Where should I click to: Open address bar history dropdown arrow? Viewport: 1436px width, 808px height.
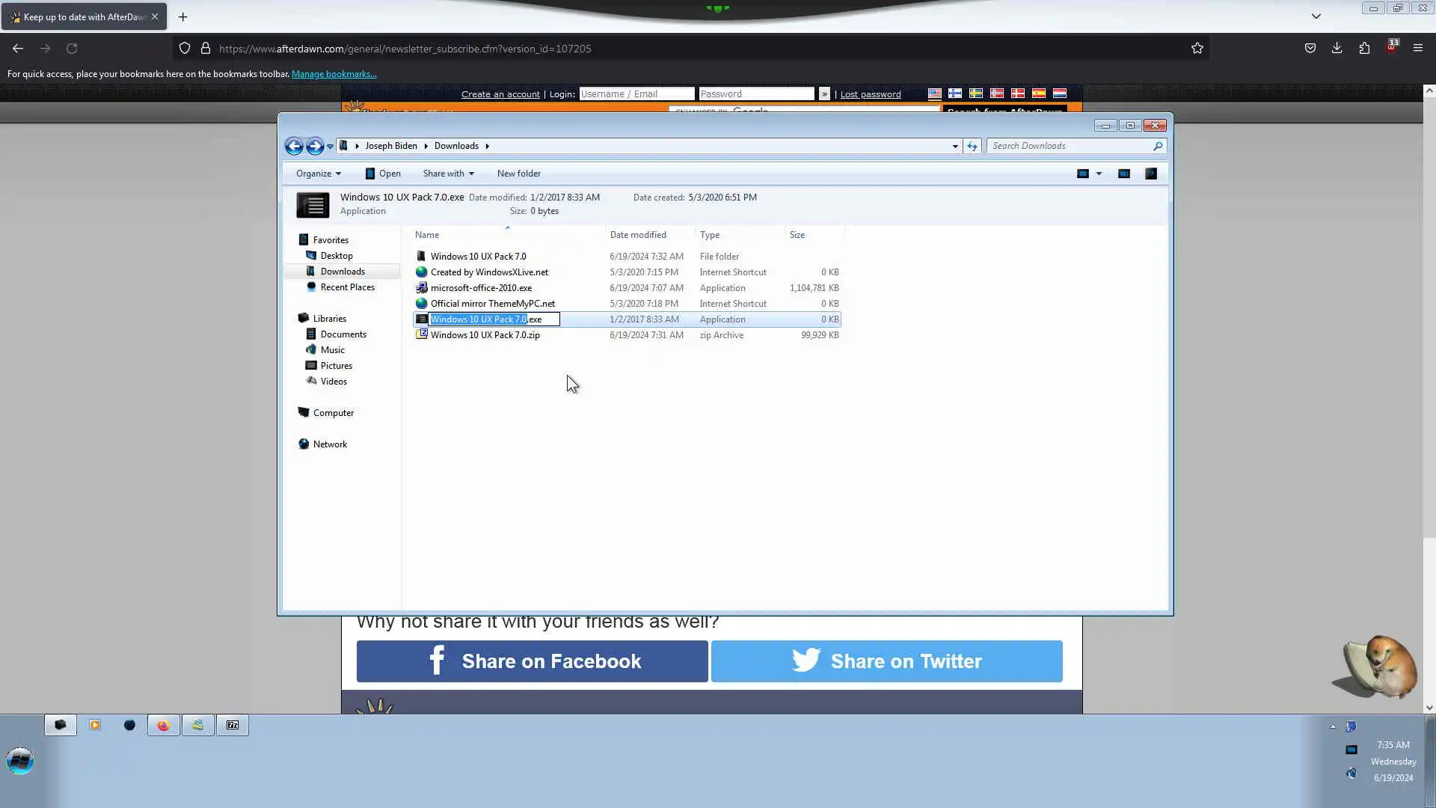pos(955,147)
